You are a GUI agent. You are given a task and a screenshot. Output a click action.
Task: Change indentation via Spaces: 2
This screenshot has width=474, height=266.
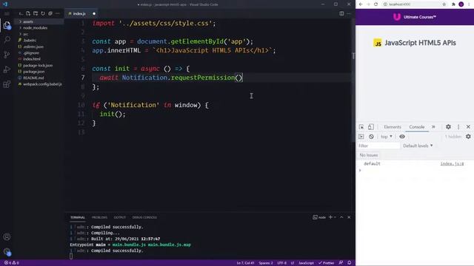coord(266,263)
